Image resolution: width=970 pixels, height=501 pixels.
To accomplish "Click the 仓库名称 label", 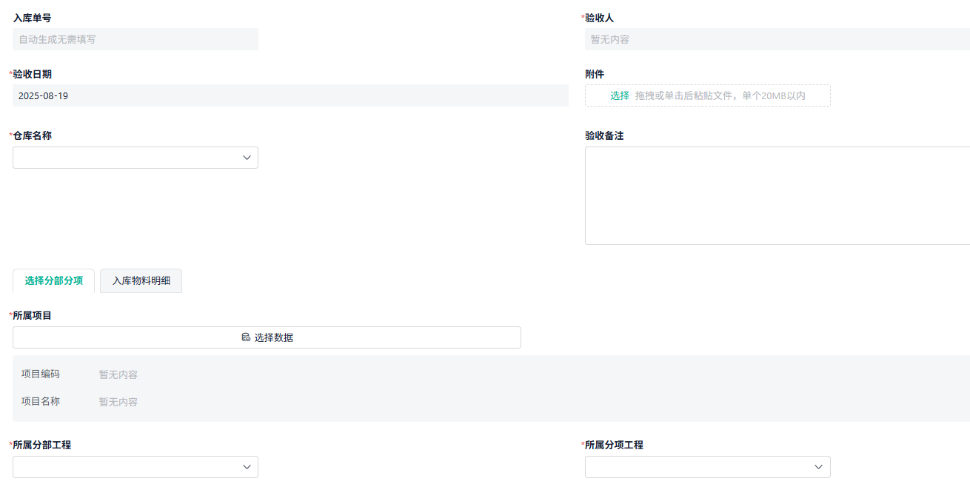I will pos(33,135).
